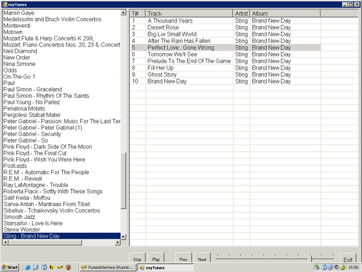Open the Visual Studio quick launch icon
Screen dimensions: 362x272
click(60, 267)
